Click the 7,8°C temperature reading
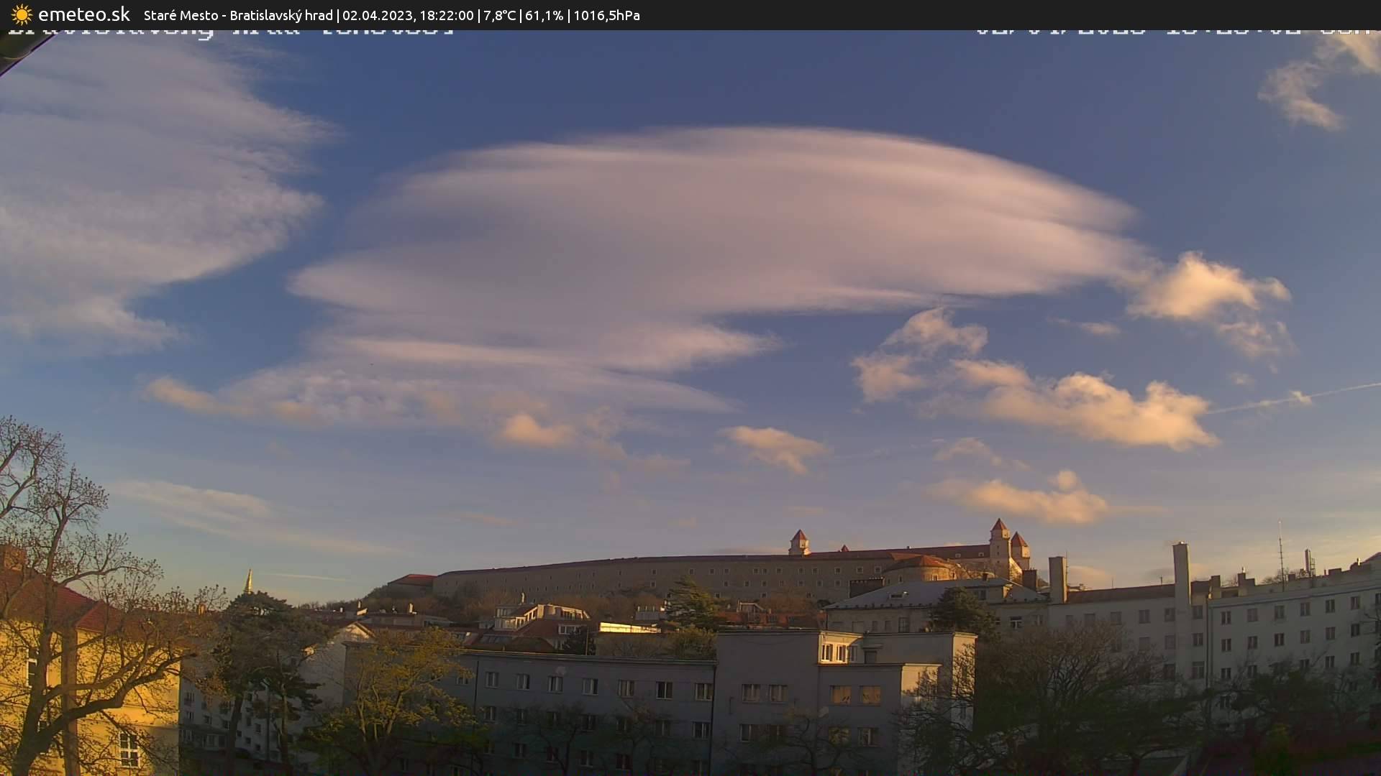The height and width of the screenshot is (776, 1381). point(499,15)
